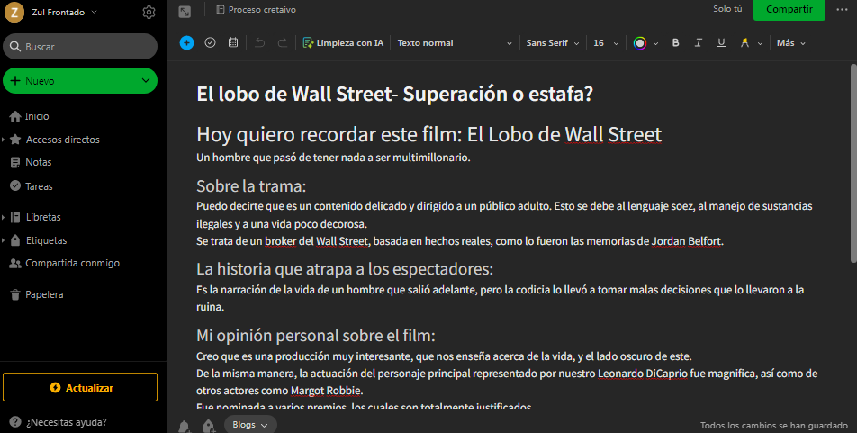Click the Accesos directos star icon
The image size is (857, 433).
pos(15,140)
